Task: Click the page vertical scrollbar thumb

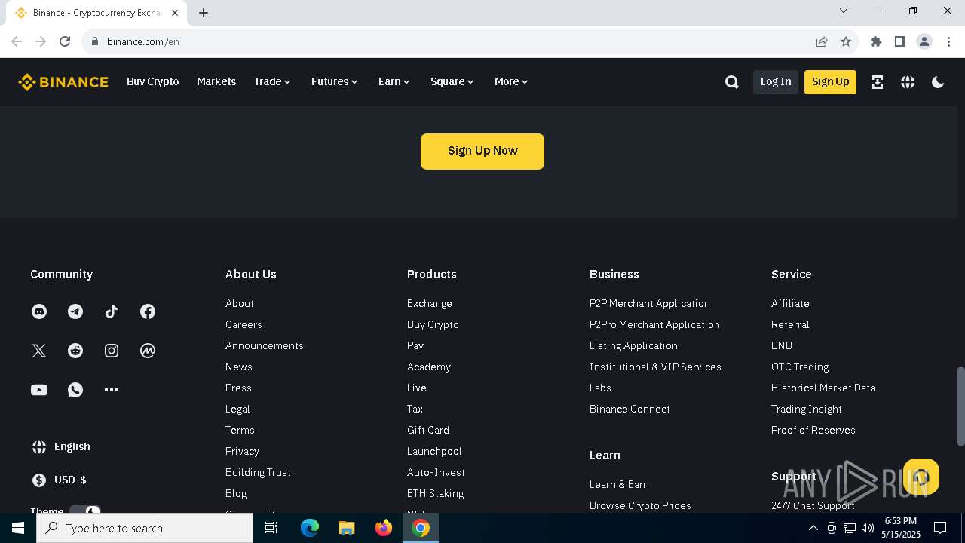Action: point(960,406)
